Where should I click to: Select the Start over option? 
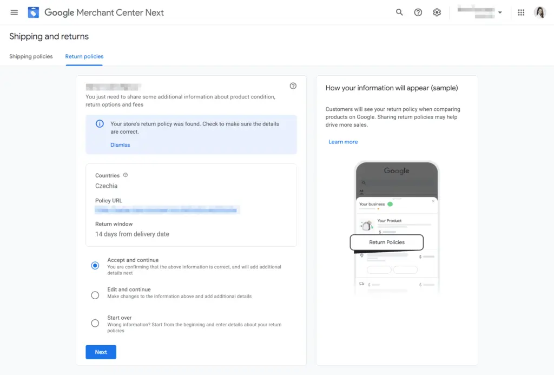point(95,323)
